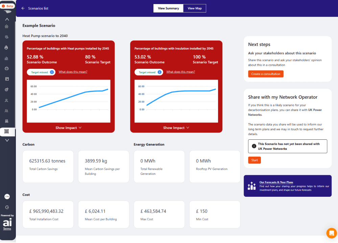Open What does this mean on Insulation card

(x=180, y=72)
